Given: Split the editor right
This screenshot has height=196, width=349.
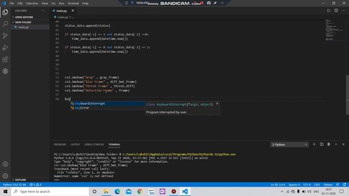Looking at the screenshot, I should [x=336, y=10].
